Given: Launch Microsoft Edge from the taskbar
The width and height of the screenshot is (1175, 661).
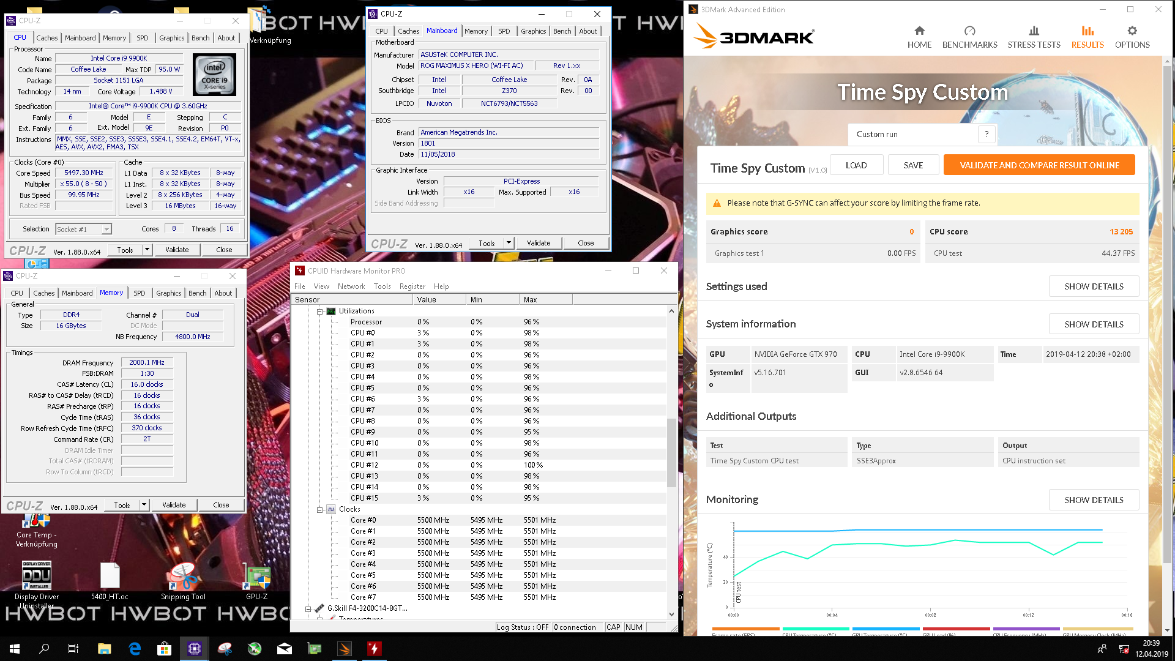Looking at the screenshot, I should (x=135, y=648).
